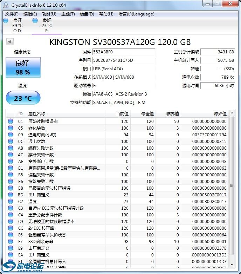The height and width of the screenshot is (274, 241).
Task: Click the status icon for attribute AB
Action: point(11,148)
